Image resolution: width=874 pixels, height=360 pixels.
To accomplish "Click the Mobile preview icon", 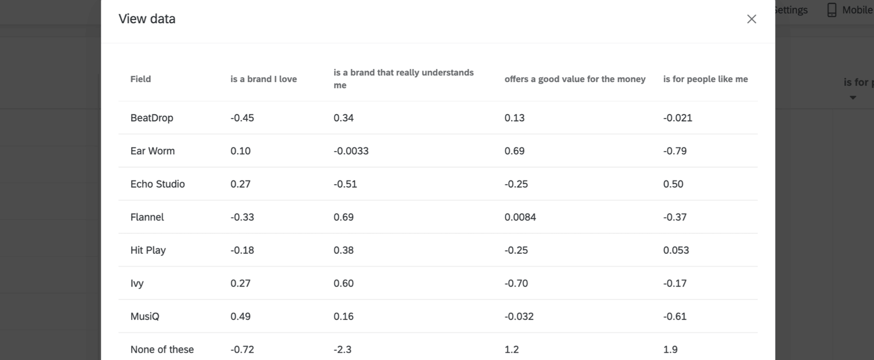I will pos(832,9).
